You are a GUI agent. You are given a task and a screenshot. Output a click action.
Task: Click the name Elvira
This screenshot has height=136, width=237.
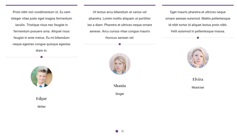click(198, 79)
